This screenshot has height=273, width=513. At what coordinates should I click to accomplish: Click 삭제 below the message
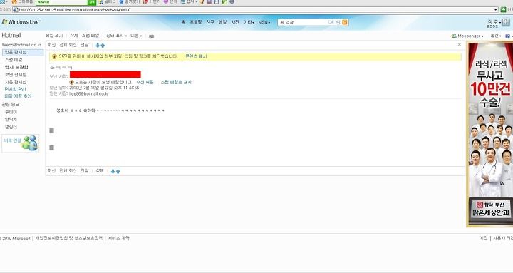click(x=100, y=171)
